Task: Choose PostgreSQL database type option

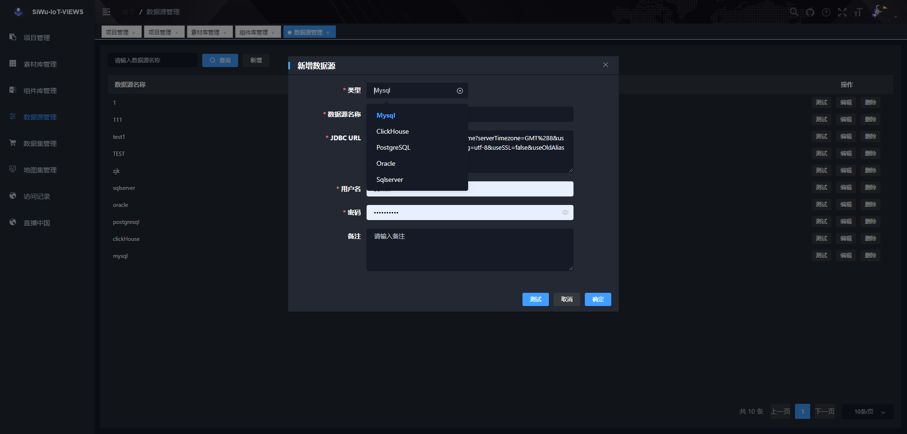Action: pos(393,147)
